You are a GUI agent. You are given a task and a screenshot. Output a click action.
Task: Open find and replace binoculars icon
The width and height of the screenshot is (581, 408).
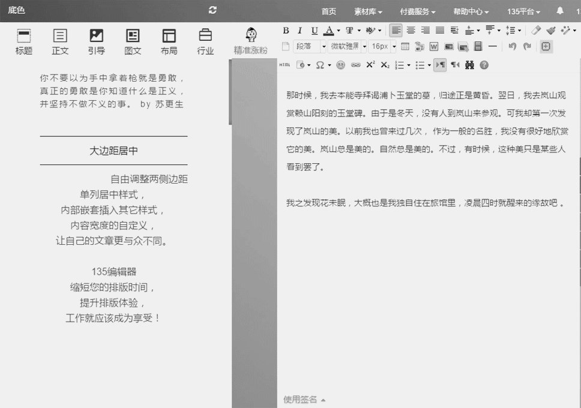pyautogui.click(x=469, y=65)
